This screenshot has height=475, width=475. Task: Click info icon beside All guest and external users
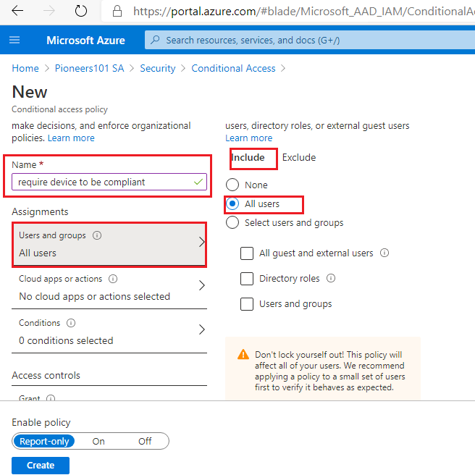click(x=384, y=253)
